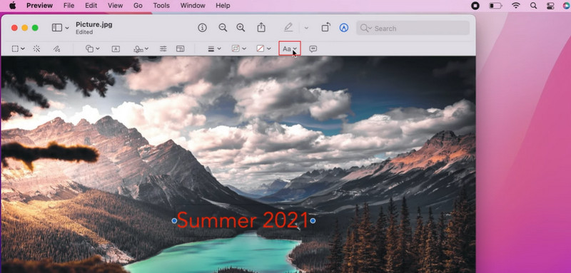This screenshot has height=273, width=571.
Task: Open the Preview app menu
Action: [x=40, y=6]
